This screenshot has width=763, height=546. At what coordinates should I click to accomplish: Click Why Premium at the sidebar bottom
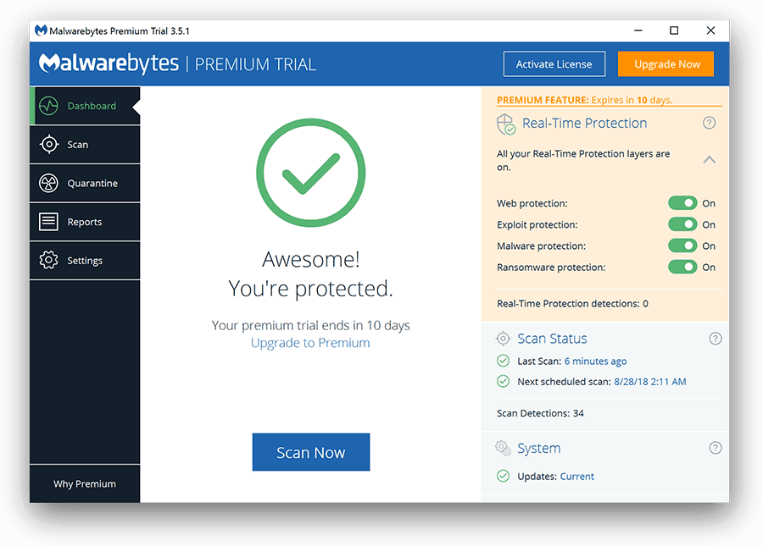85,483
